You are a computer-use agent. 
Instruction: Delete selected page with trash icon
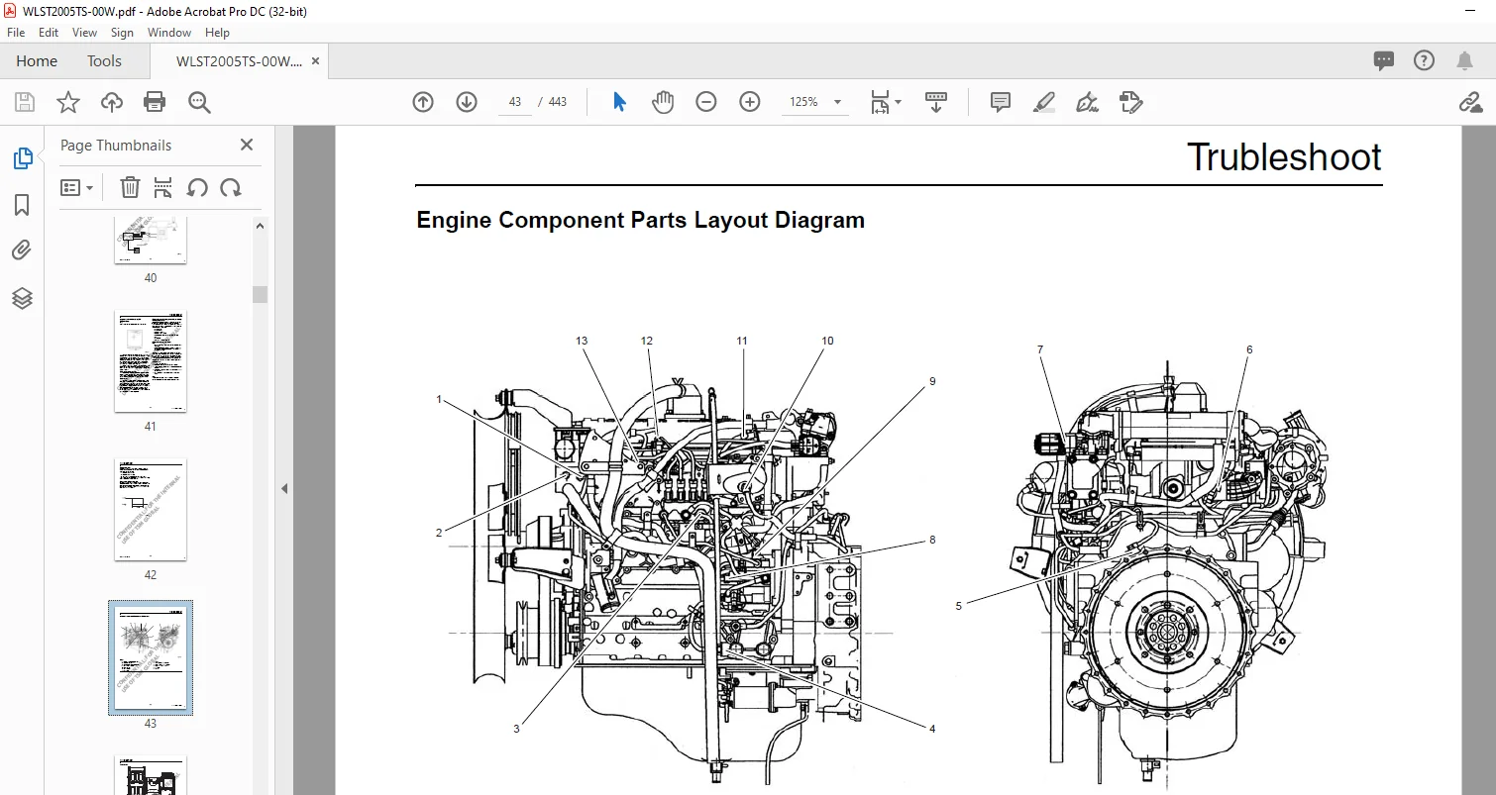[x=130, y=187]
